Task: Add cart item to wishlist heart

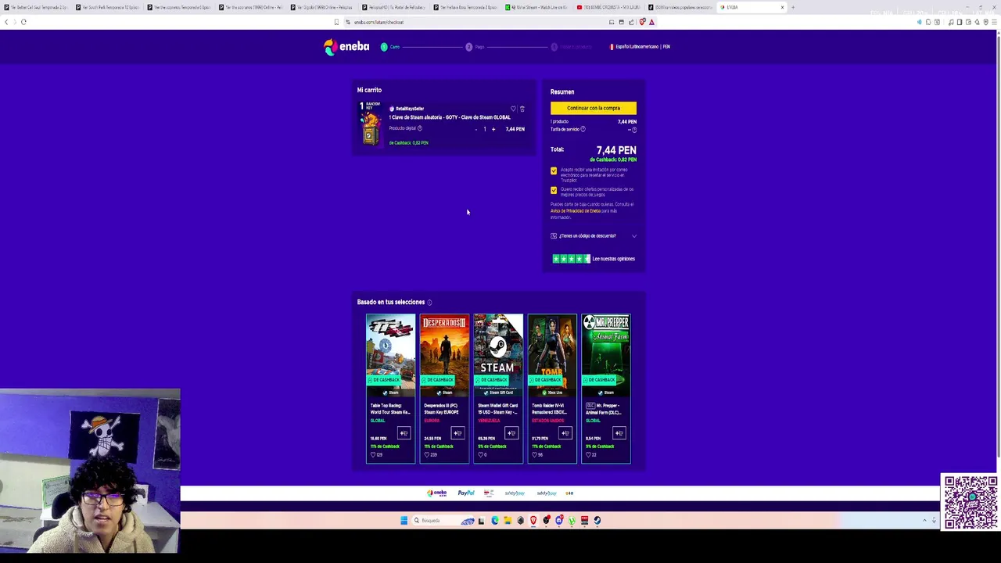Action: (513, 109)
